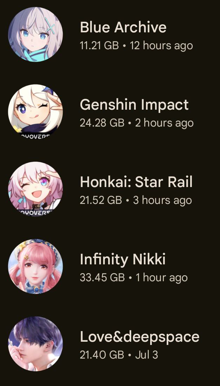
Task: Tap the Blue Archive app icon
Action: 35,34
